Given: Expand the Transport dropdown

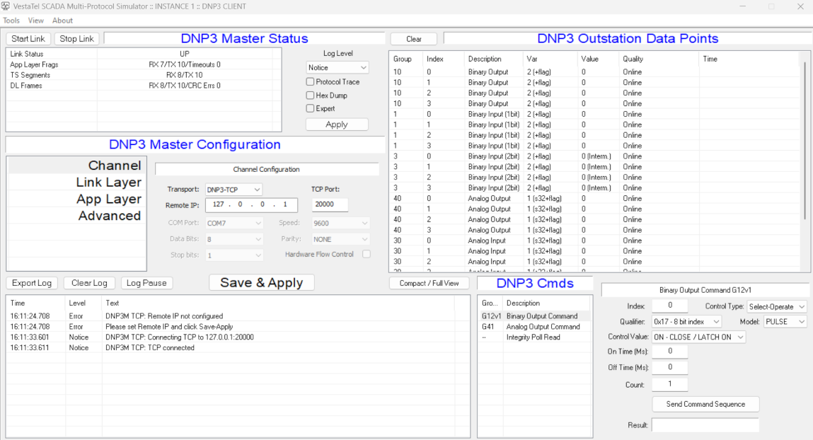Looking at the screenshot, I should tap(233, 190).
